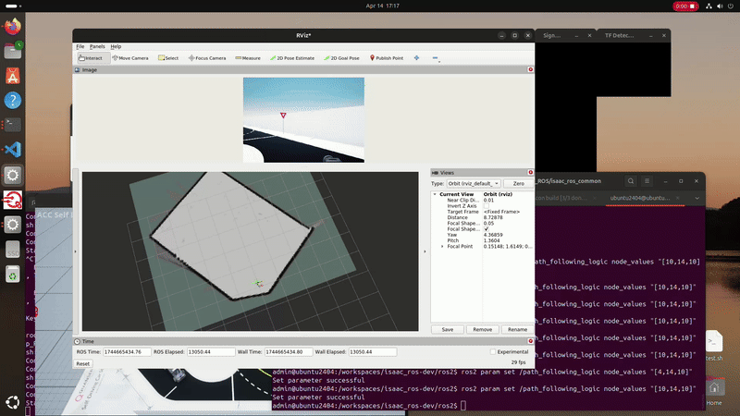Click the Publish Point tool
740x416 pixels.
pos(387,57)
